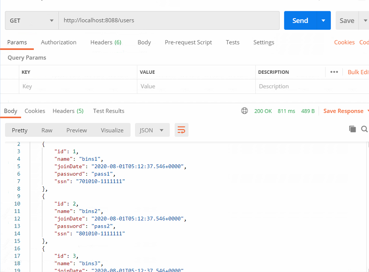Select the Preview response view
The height and width of the screenshot is (272, 369).
(x=77, y=130)
